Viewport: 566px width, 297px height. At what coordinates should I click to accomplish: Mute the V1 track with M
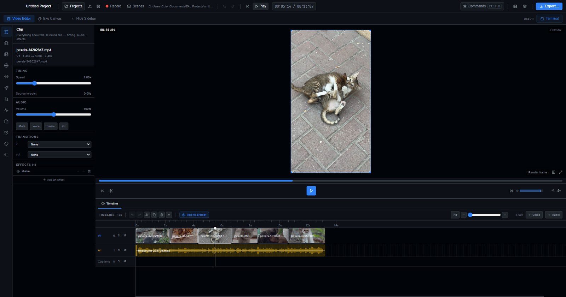(x=125, y=236)
